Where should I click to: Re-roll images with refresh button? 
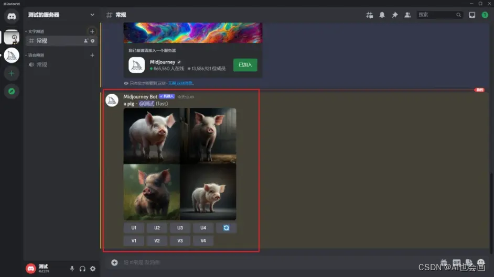coord(226,228)
